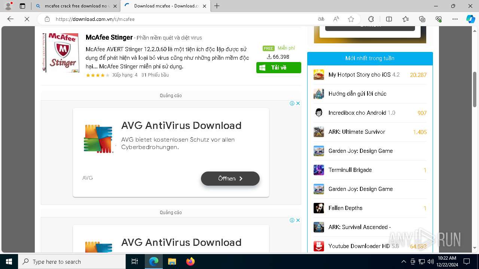Close the first AVG advertisement
The width and height of the screenshot is (479, 269).
(x=298, y=103)
